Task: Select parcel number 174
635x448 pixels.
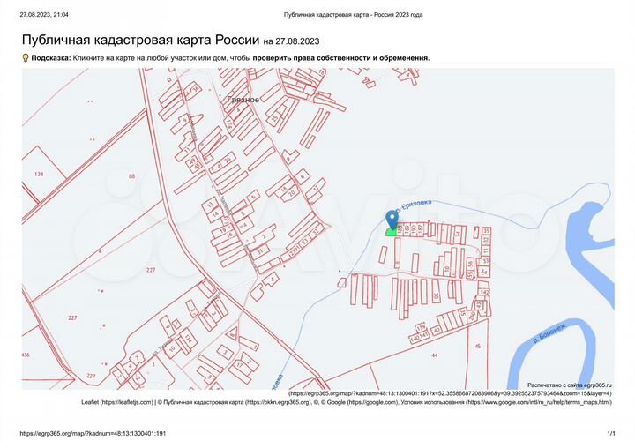Action: 229,123
